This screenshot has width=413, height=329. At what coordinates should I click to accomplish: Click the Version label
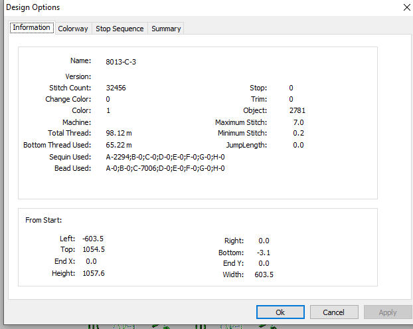coord(78,76)
